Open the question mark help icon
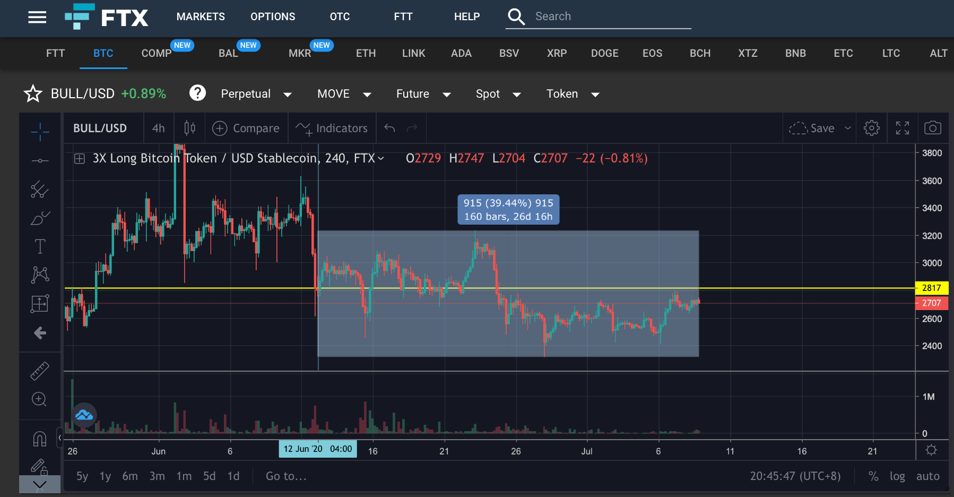The width and height of the screenshot is (954, 497). pos(197,93)
